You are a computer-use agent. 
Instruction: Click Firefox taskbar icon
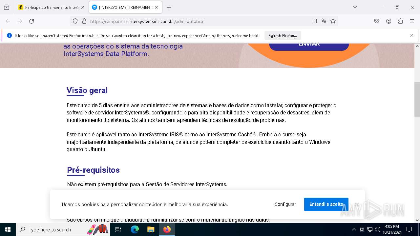(167, 229)
